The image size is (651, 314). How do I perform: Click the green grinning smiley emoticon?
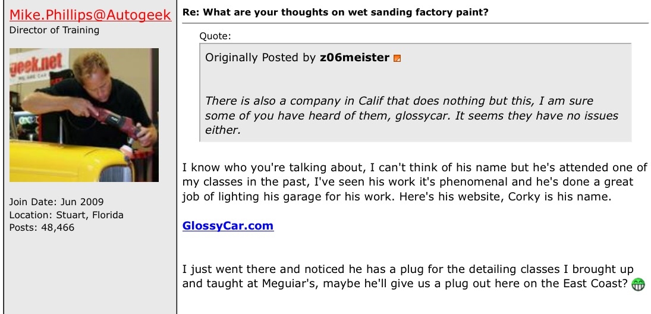[x=639, y=284]
